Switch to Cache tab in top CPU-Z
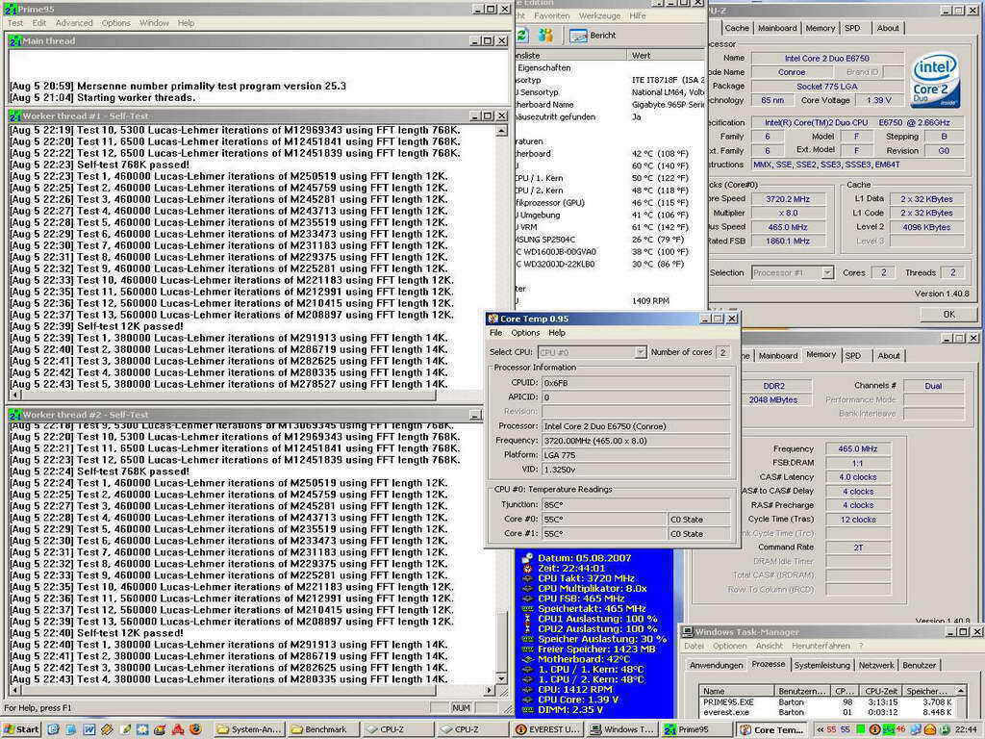 click(x=737, y=28)
